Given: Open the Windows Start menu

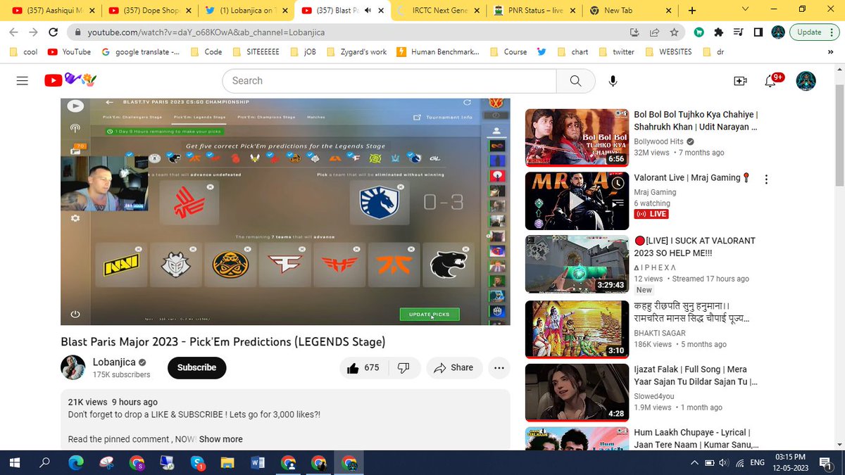Looking at the screenshot, I should pos(15,462).
